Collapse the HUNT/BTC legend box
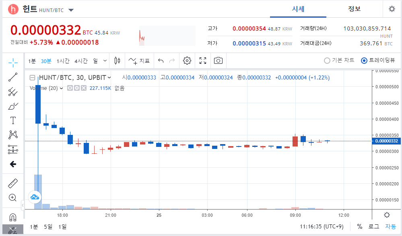Viewport: 402px width, 236px height. pos(32,77)
